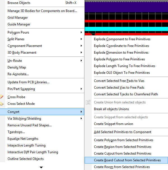Open Teardrops dialog
Screen dimensions: 168x170
[42, 132]
